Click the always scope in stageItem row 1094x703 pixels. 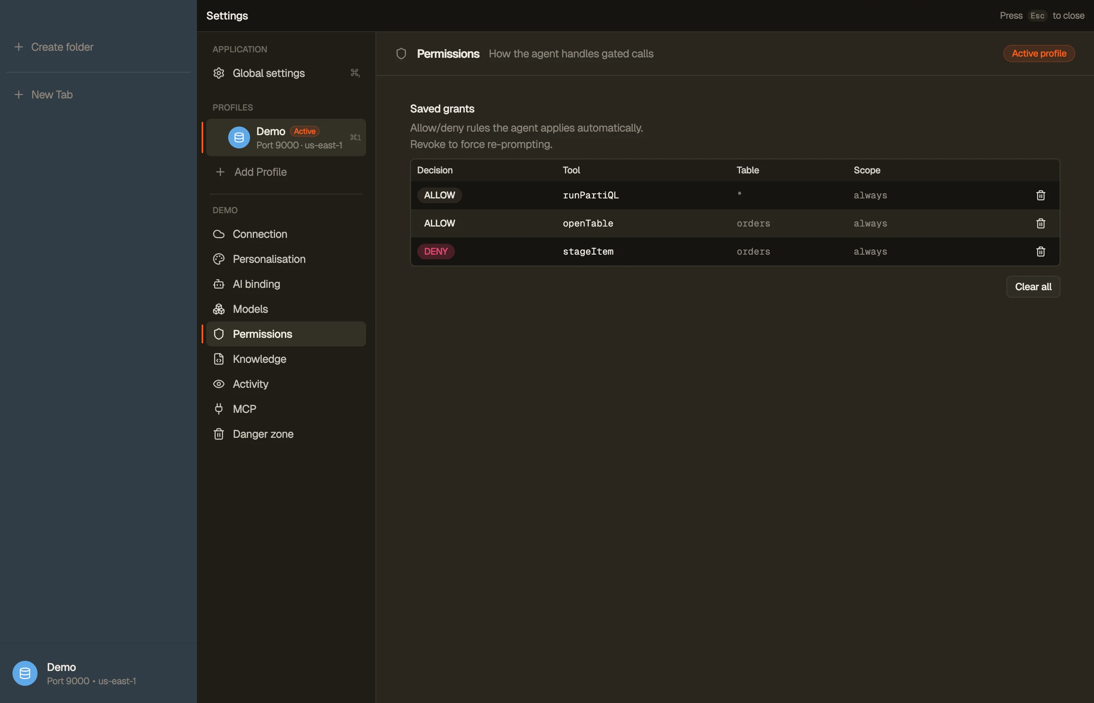click(x=870, y=252)
